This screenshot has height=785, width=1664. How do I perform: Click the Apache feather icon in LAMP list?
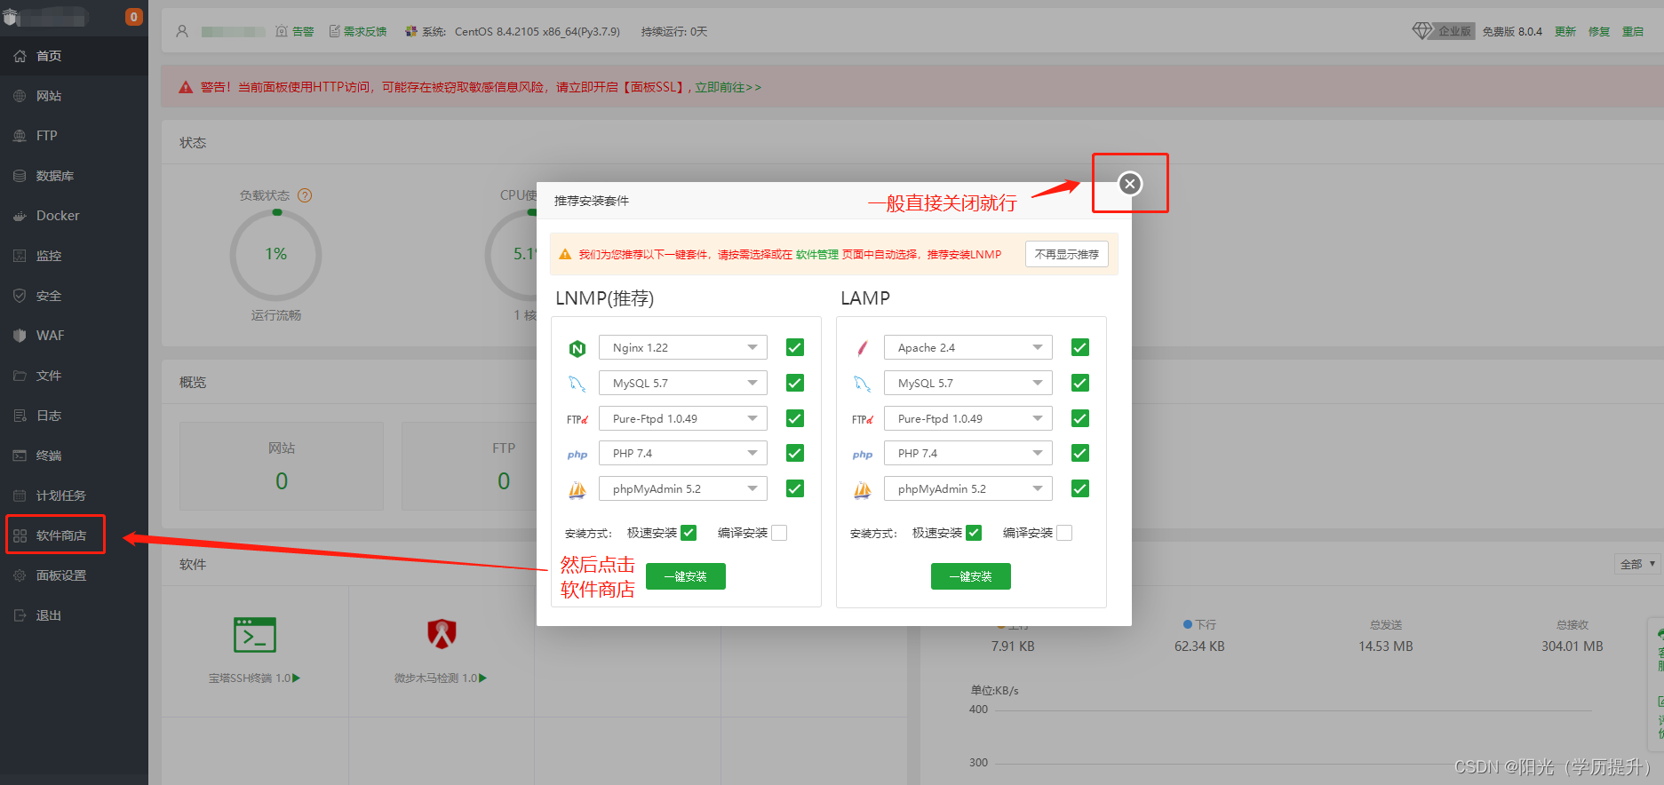(863, 348)
